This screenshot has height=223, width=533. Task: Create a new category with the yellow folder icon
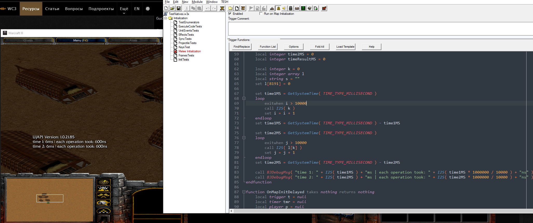click(230, 8)
